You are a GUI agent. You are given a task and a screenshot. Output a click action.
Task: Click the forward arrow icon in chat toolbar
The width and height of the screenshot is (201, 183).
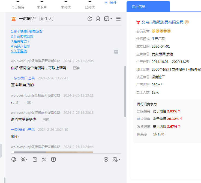click(106, 159)
